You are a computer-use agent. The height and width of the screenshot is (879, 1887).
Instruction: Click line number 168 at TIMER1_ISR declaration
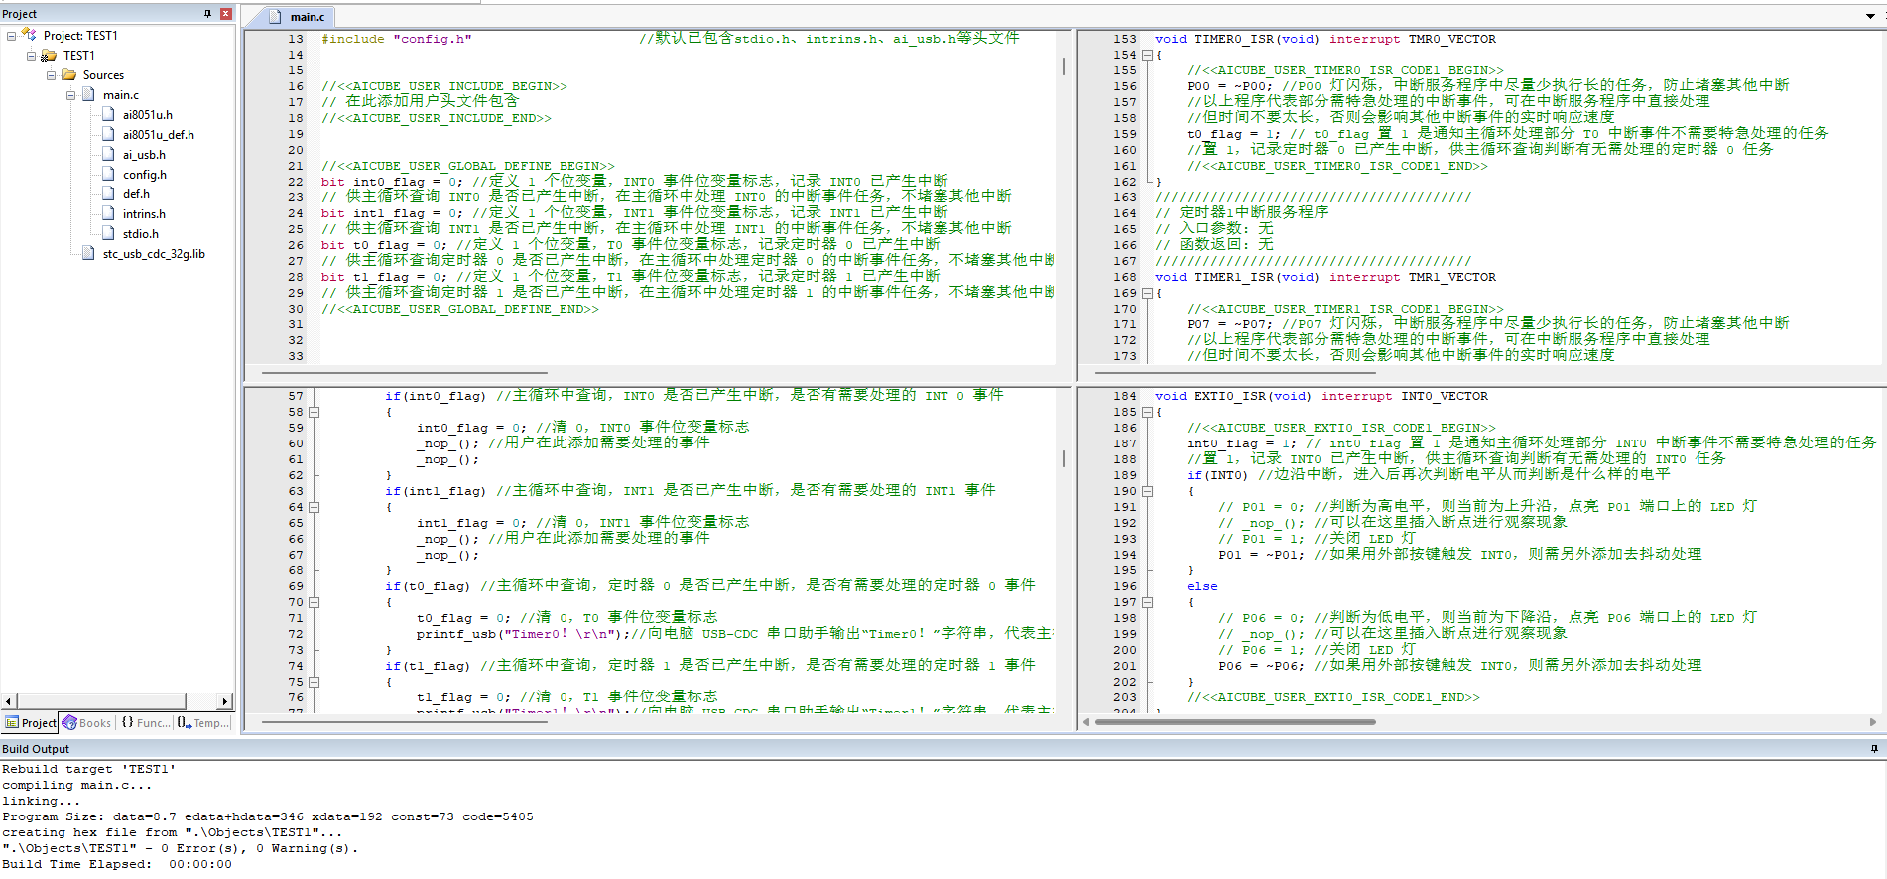coord(1125,278)
